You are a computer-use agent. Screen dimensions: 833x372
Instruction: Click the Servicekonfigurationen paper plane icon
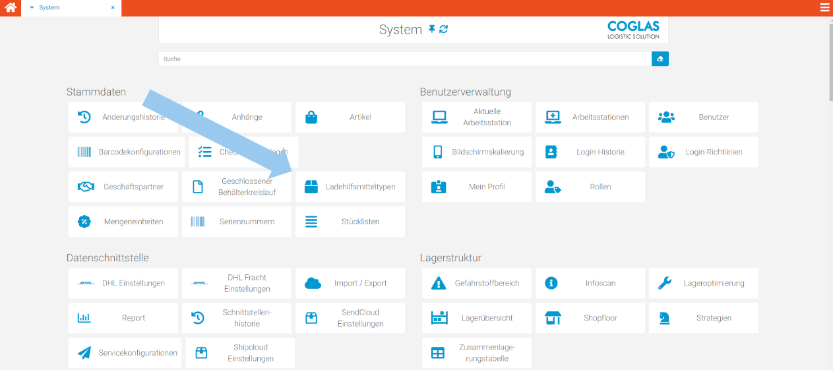[x=84, y=353]
